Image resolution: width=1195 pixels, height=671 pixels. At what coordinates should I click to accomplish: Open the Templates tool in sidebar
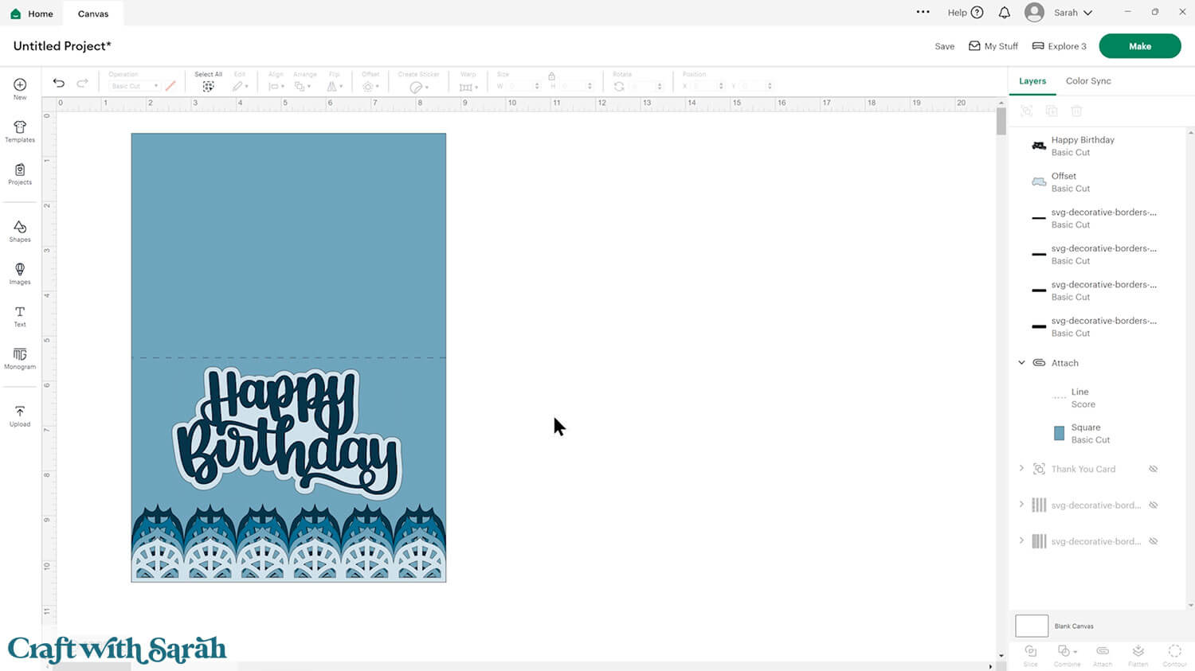pos(20,131)
